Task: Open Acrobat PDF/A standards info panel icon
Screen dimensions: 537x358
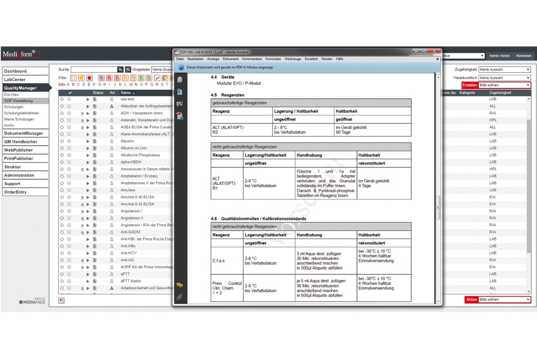Action: [180, 116]
